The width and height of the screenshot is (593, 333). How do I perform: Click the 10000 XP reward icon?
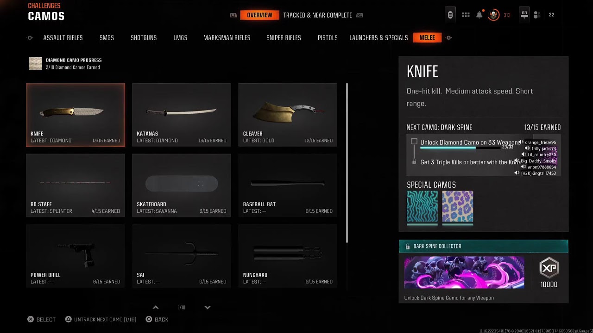549,268
